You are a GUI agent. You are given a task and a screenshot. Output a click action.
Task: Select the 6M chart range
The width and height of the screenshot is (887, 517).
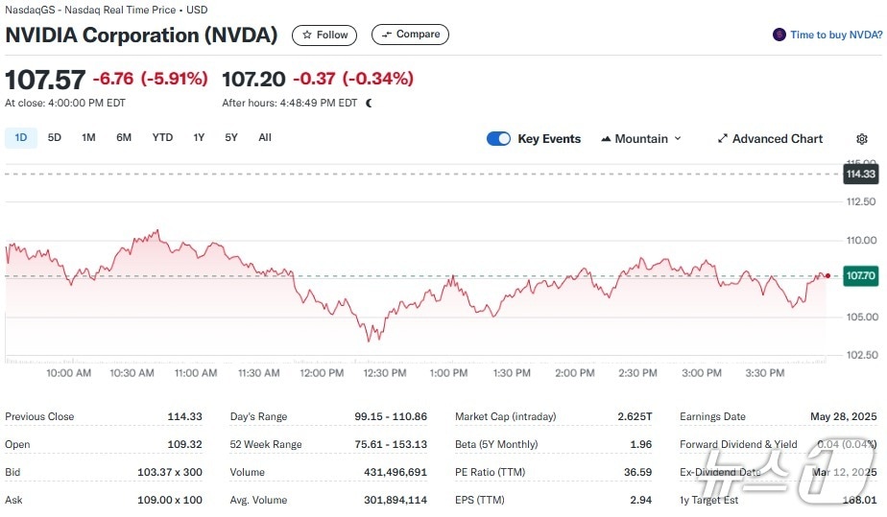[124, 138]
